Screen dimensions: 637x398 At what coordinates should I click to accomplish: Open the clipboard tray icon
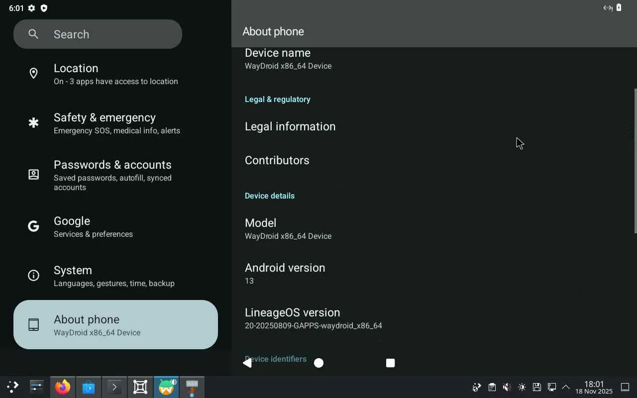[x=492, y=387]
